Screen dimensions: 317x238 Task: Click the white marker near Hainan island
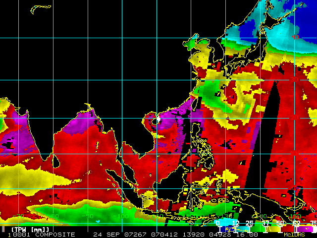158,119
